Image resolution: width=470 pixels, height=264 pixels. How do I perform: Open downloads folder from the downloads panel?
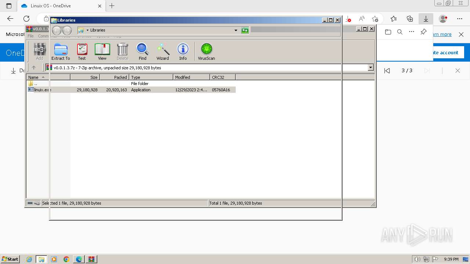click(388, 32)
